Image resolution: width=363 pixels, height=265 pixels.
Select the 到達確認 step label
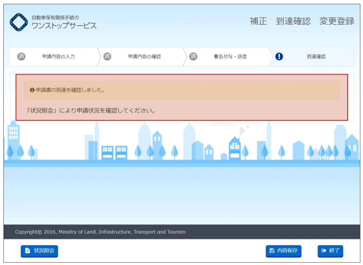(x=316, y=57)
